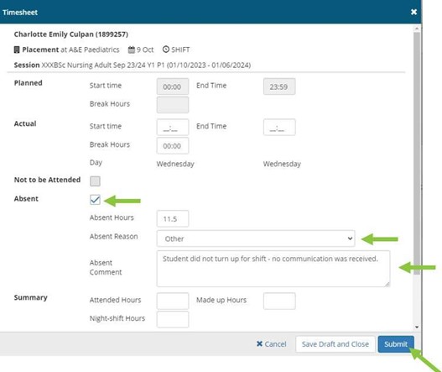Click the Night-shift Hours field
The width and height of the screenshot is (442, 372).
tap(173, 319)
